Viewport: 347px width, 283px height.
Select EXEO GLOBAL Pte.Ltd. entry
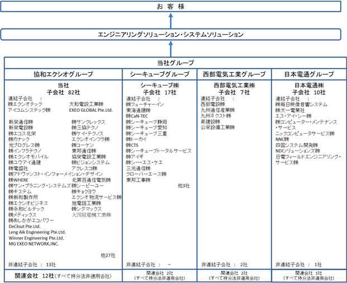click(91, 110)
